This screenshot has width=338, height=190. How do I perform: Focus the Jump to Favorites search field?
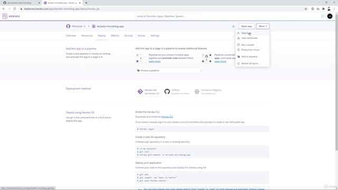168,16
